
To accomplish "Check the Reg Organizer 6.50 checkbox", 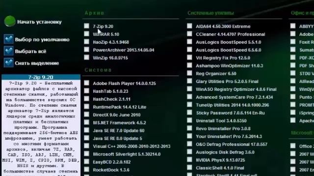I will [x=189, y=73].
